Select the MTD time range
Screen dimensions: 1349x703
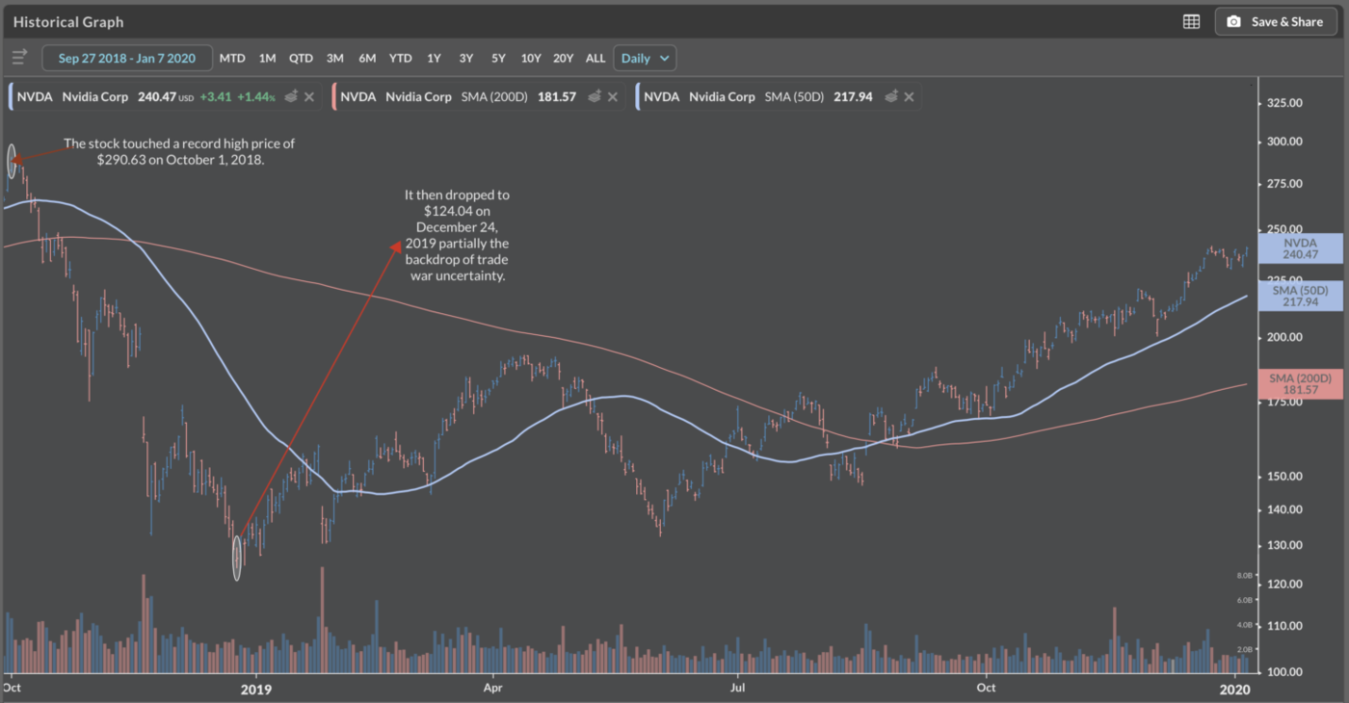tap(232, 58)
